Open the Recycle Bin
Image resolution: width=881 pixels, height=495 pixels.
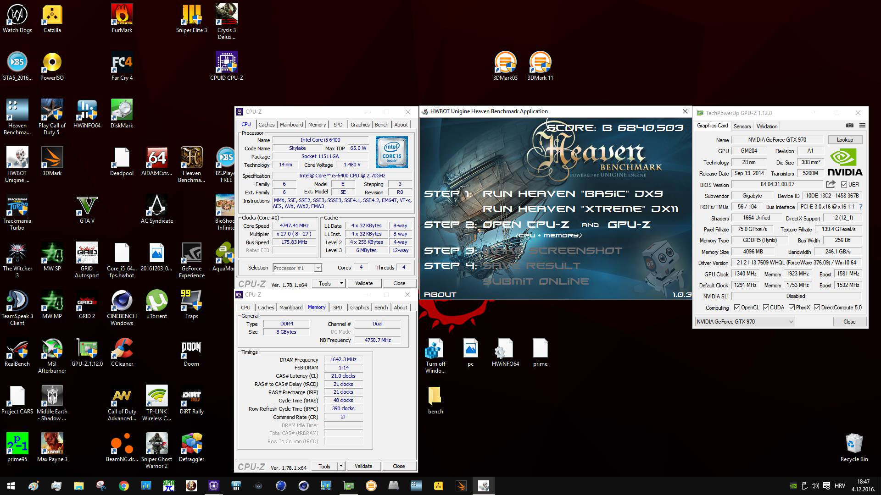coord(854,447)
